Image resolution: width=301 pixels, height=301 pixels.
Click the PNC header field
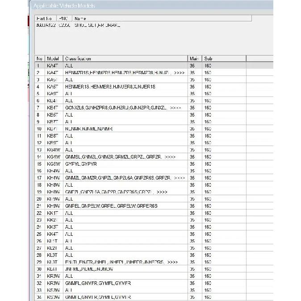(64, 18)
